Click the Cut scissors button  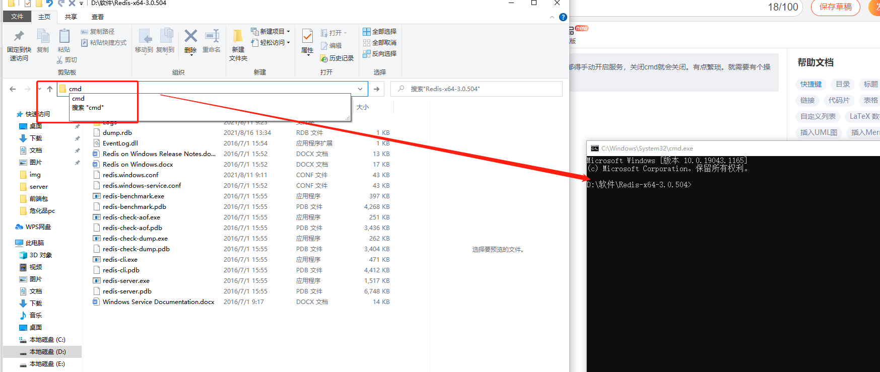coord(66,60)
